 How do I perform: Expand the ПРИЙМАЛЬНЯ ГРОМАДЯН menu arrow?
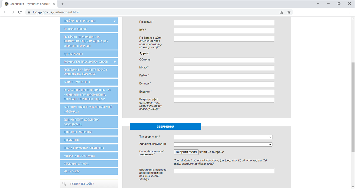pyautogui.click(x=115, y=21)
